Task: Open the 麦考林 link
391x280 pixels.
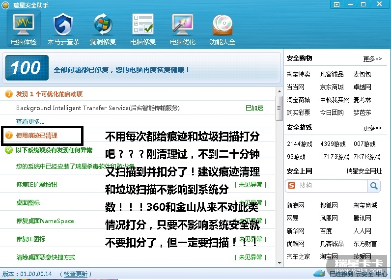Action: click(362, 100)
